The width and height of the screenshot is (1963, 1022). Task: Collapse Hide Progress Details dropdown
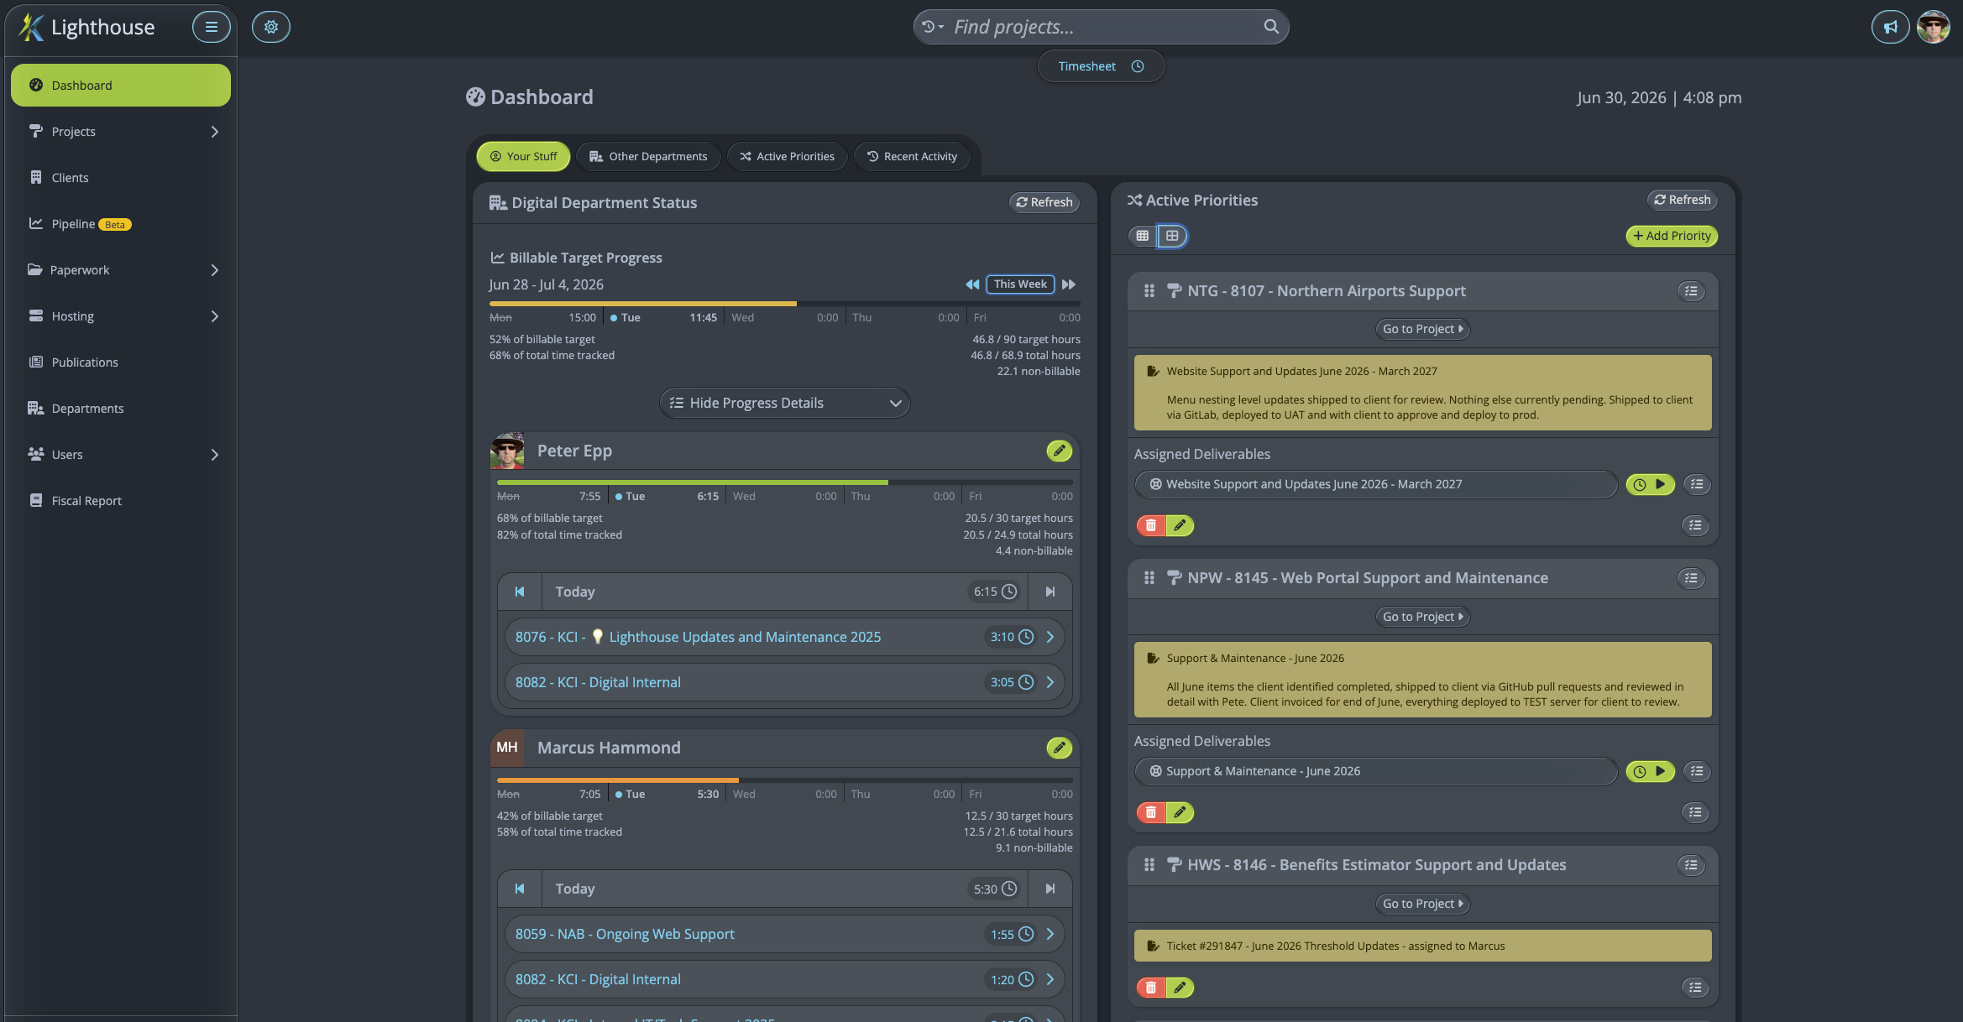coord(784,403)
